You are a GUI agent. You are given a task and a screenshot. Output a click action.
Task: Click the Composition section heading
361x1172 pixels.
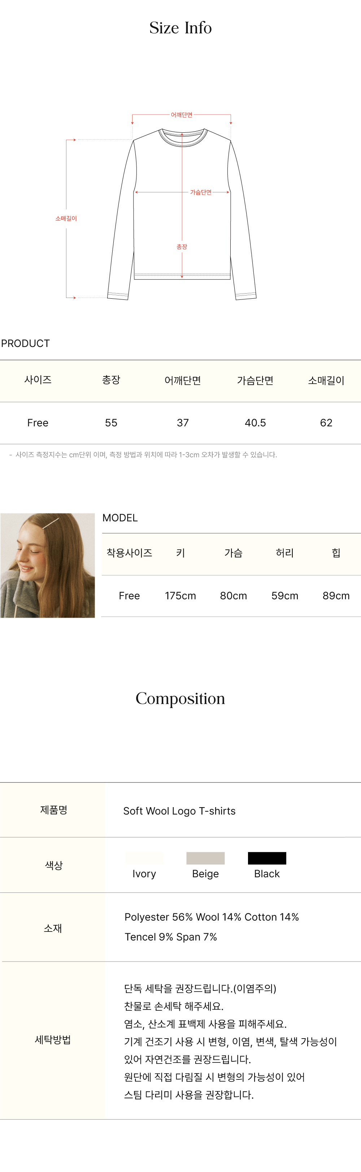coord(180,698)
